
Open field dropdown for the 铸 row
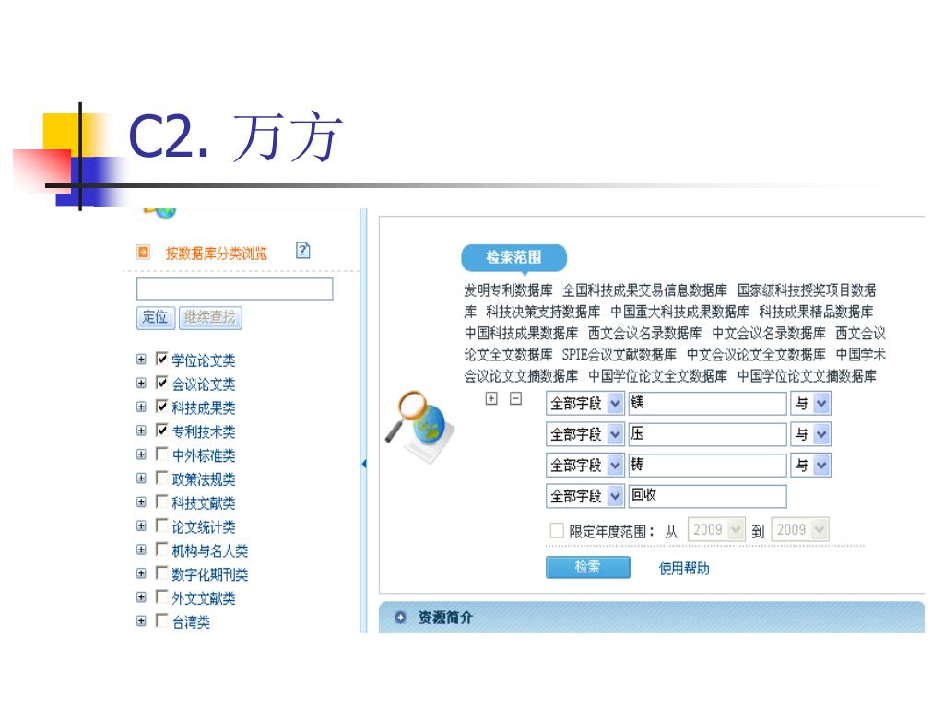pyautogui.click(x=585, y=465)
